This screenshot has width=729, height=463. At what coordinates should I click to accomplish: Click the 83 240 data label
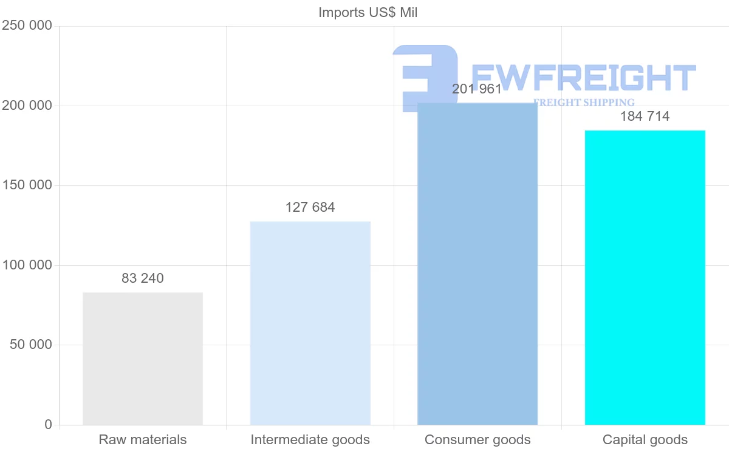[x=143, y=279]
